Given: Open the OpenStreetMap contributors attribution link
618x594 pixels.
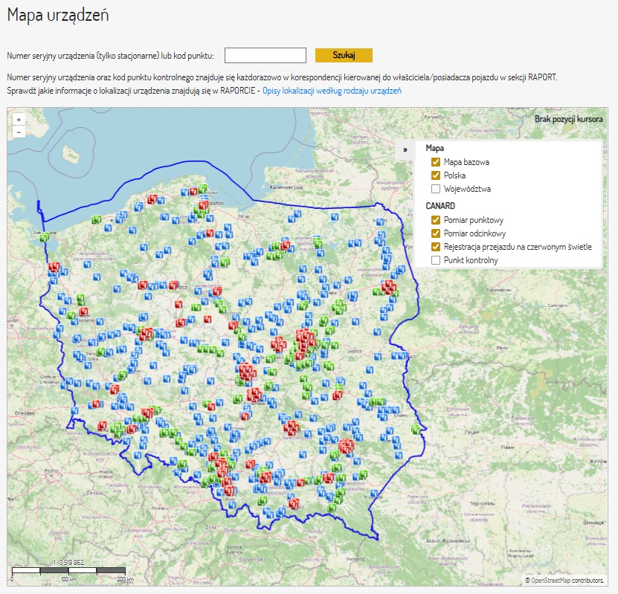Looking at the screenshot, I should point(561,578).
